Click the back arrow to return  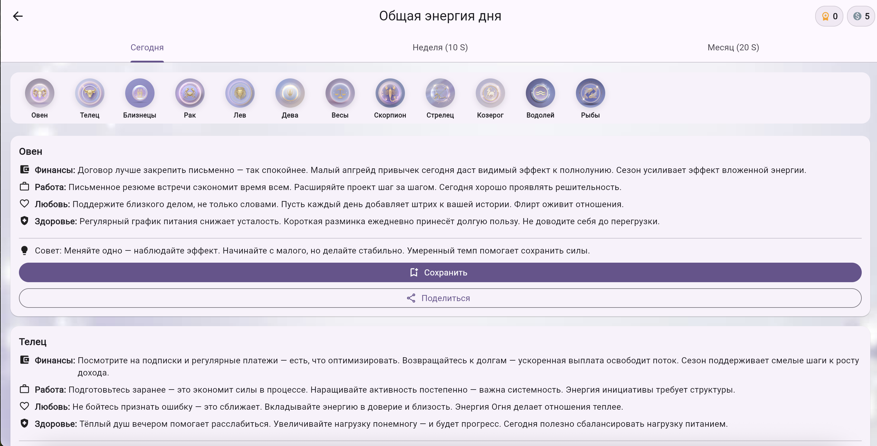pos(18,16)
